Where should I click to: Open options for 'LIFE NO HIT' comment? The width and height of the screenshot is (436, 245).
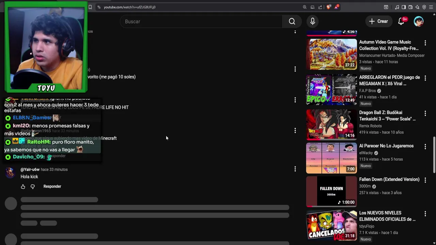pos(295,100)
